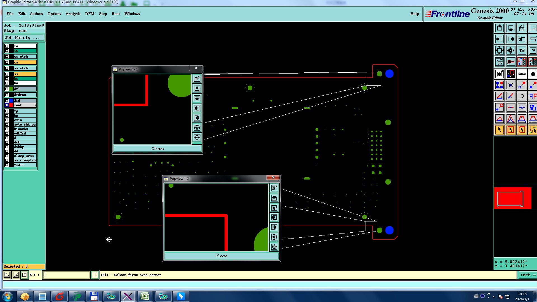Open the DFM menu
Screen dimensions: 537x302
tap(89, 14)
